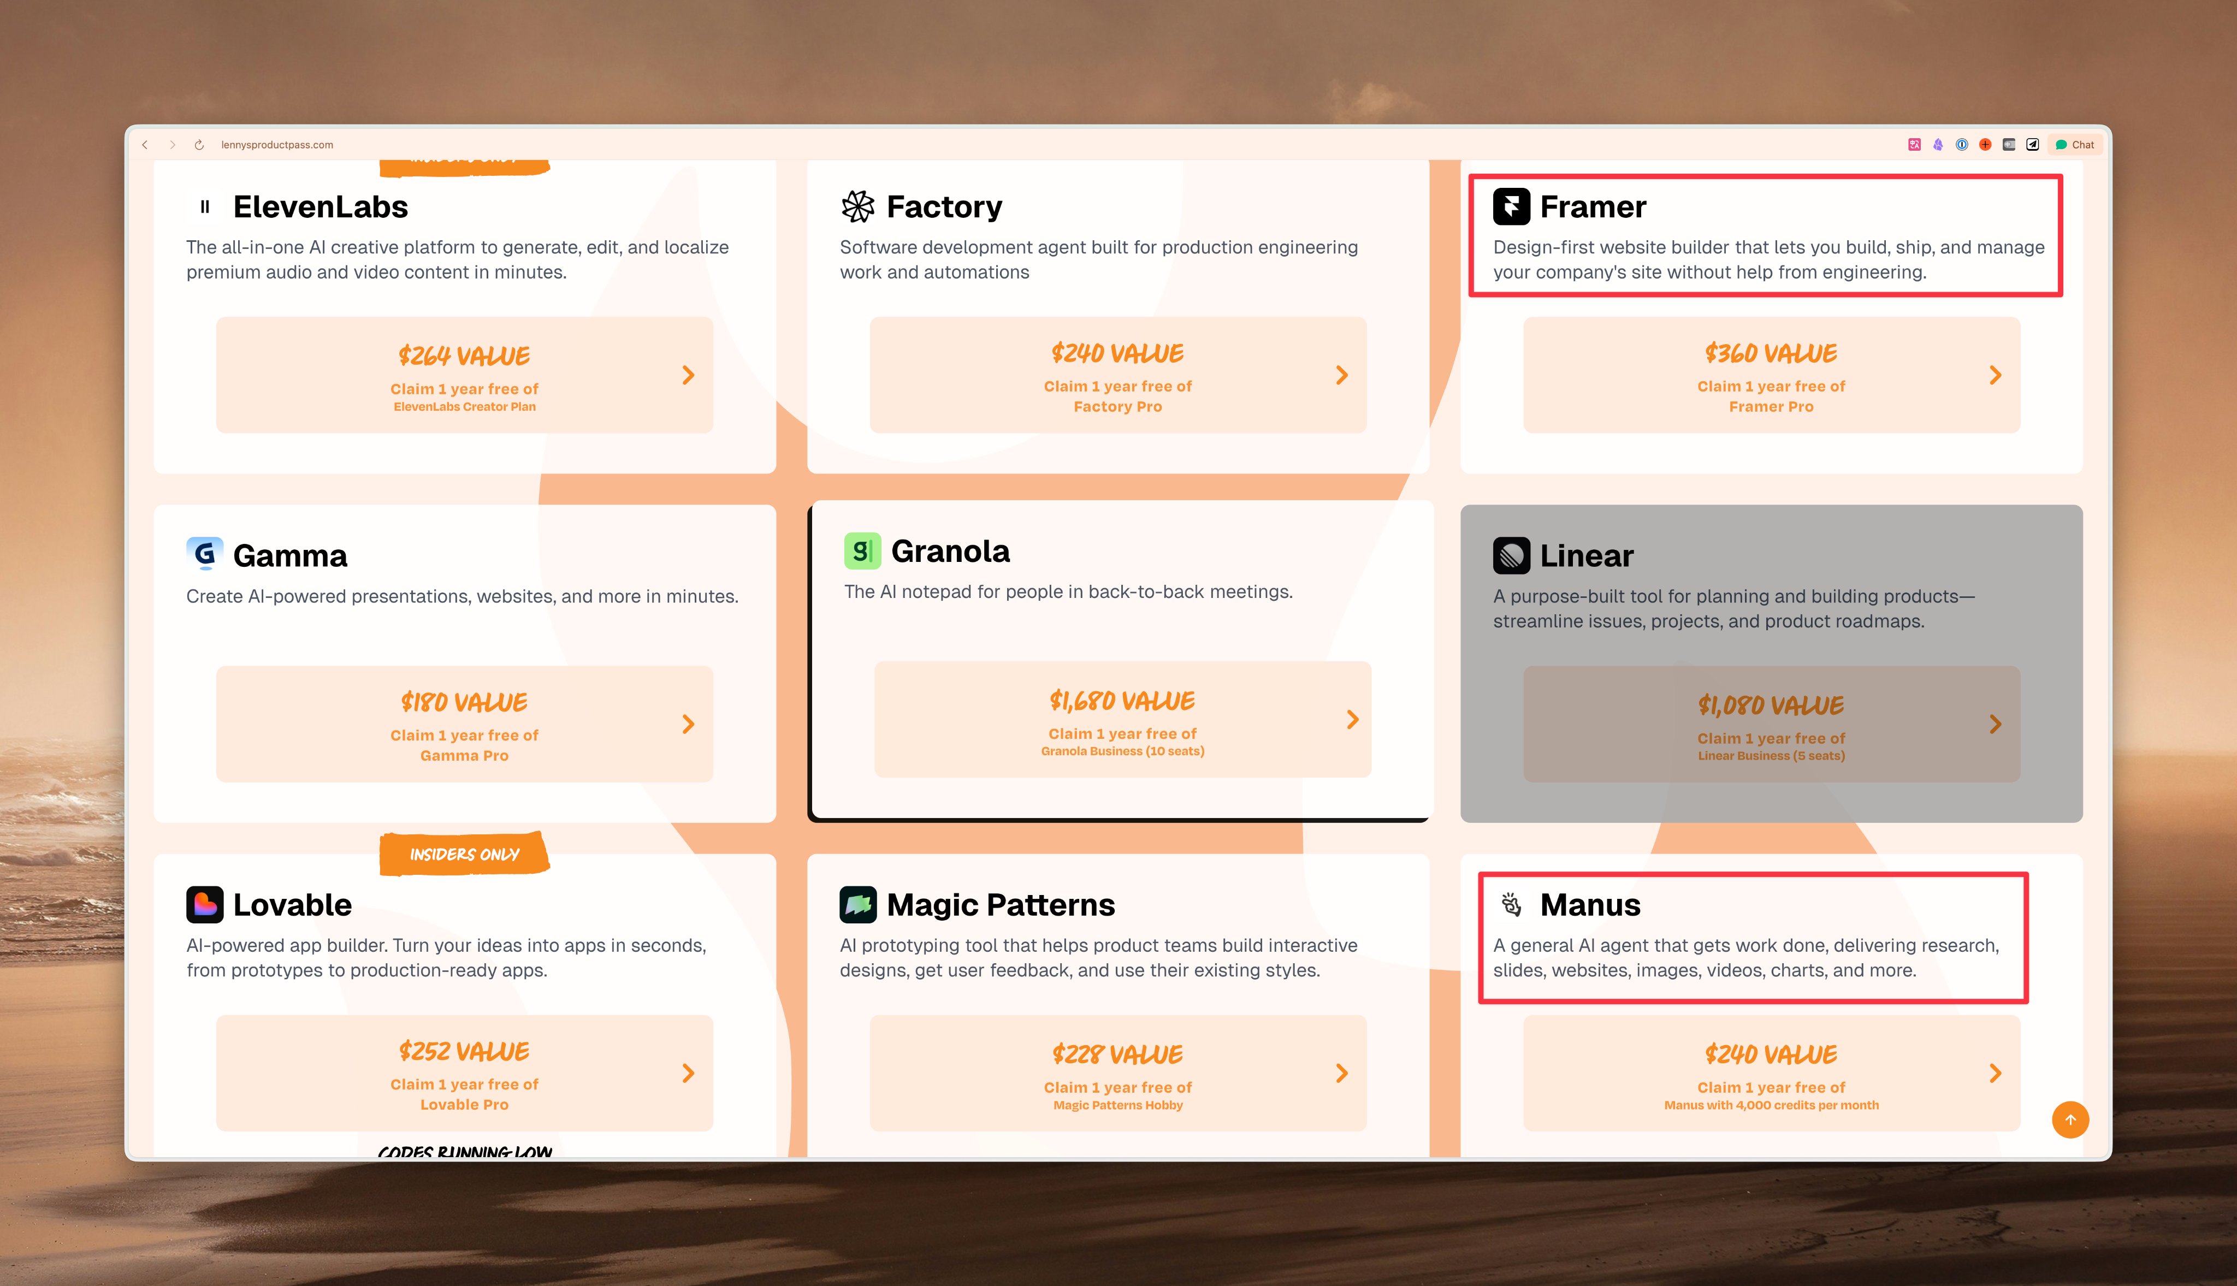Expand the ElevenLabs $264 value chevron
2237x1286 pixels.
click(x=688, y=375)
